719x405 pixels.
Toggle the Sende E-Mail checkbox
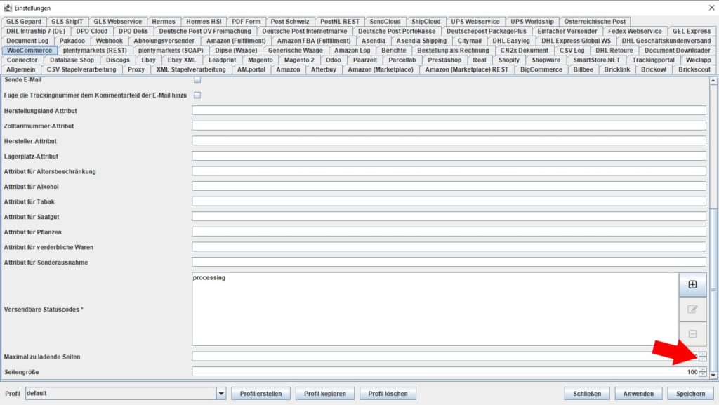pyautogui.click(x=197, y=80)
